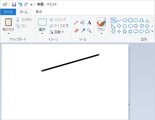Expand the 貼り付け dropdown arrow
The height and width of the screenshot is (120, 155).
[8, 34]
